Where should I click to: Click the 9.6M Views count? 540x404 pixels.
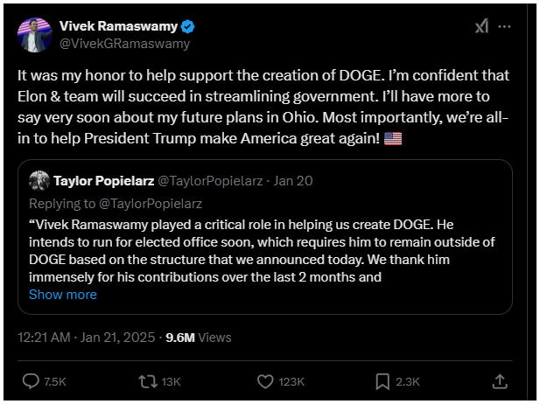[199, 338]
